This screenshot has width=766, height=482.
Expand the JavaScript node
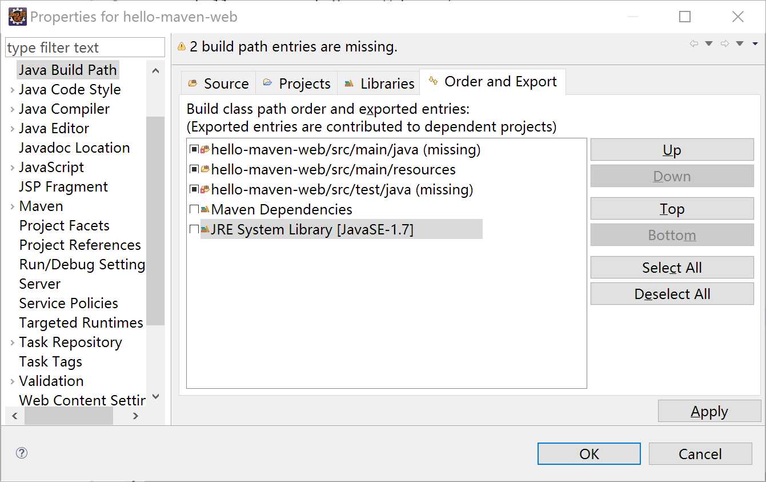[13, 168]
